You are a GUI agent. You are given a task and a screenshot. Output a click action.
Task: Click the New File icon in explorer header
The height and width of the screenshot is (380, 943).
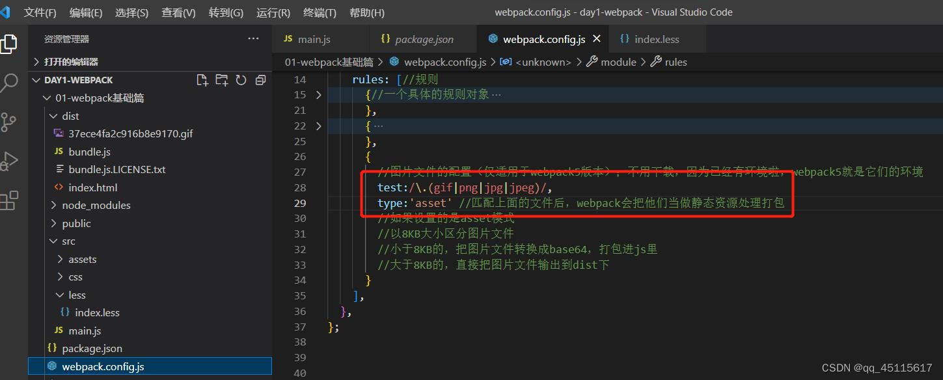pyautogui.click(x=202, y=80)
